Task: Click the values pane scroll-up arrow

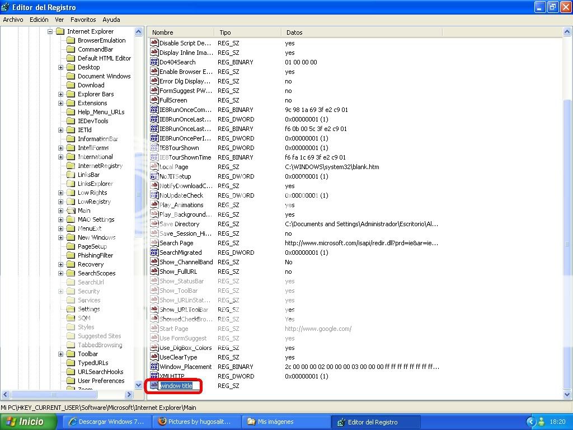Action: tap(567, 32)
